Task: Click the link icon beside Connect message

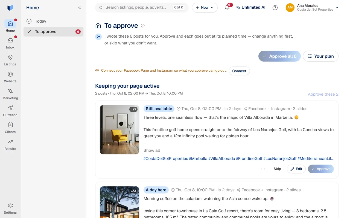Action: (97, 70)
